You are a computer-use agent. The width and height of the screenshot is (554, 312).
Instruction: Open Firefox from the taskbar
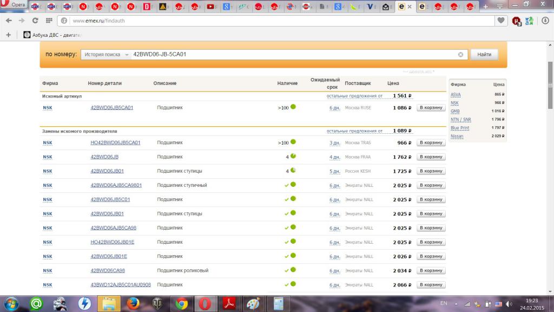coord(133,304)
